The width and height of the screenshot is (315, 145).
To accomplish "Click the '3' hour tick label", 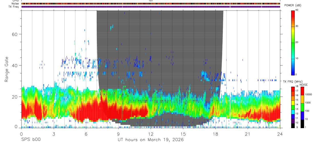I will tap(54, 134).
